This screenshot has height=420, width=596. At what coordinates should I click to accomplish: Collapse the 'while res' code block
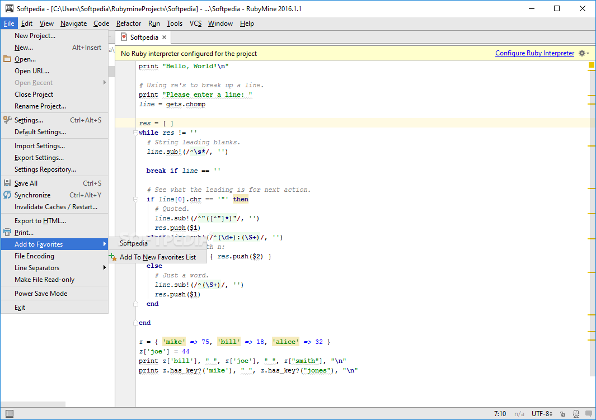pyautogui.click(x=135, y=133)
